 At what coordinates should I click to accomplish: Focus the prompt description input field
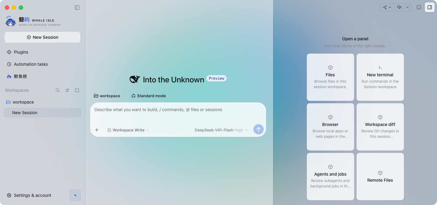(178, 113)
